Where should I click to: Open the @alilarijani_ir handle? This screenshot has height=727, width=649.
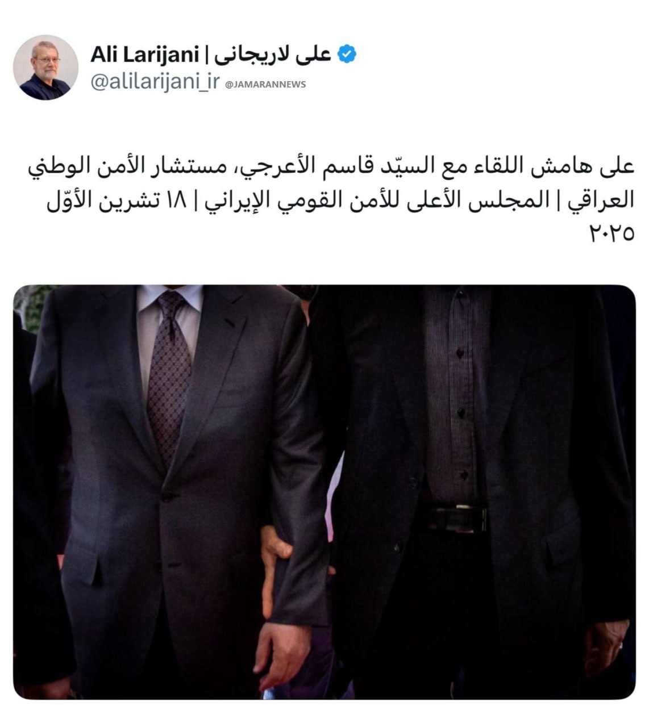click(x=155, y=82)
